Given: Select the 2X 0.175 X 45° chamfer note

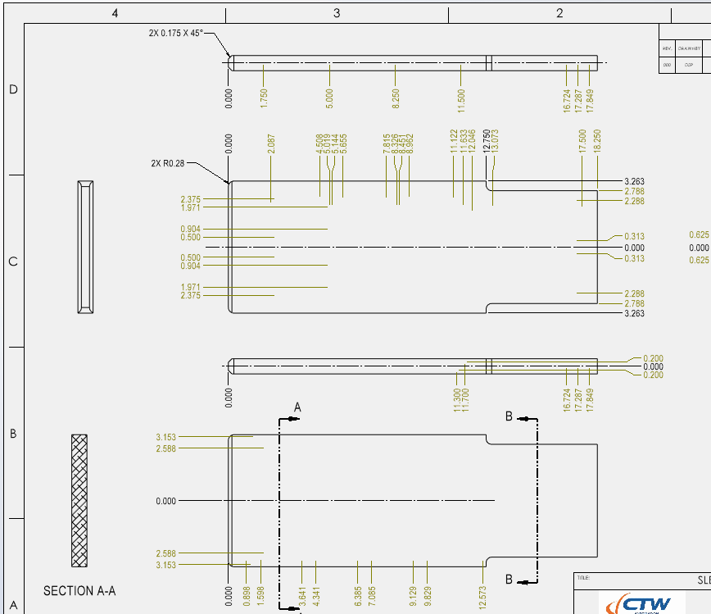Looking at the screenshot, I should tap(175, 33).
